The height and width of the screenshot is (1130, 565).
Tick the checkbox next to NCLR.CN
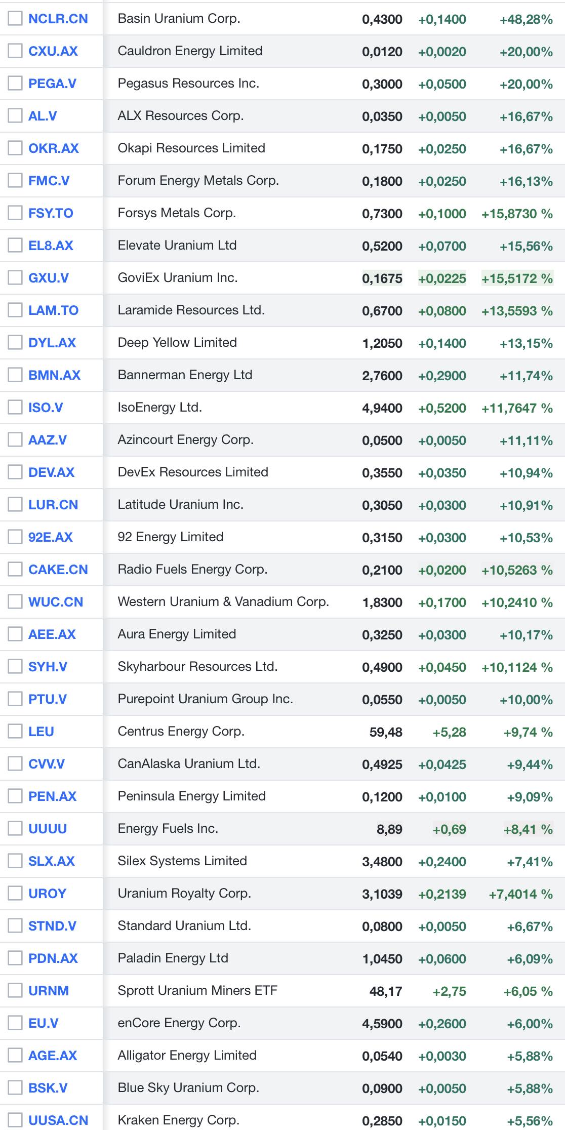[x=15, y=19]
